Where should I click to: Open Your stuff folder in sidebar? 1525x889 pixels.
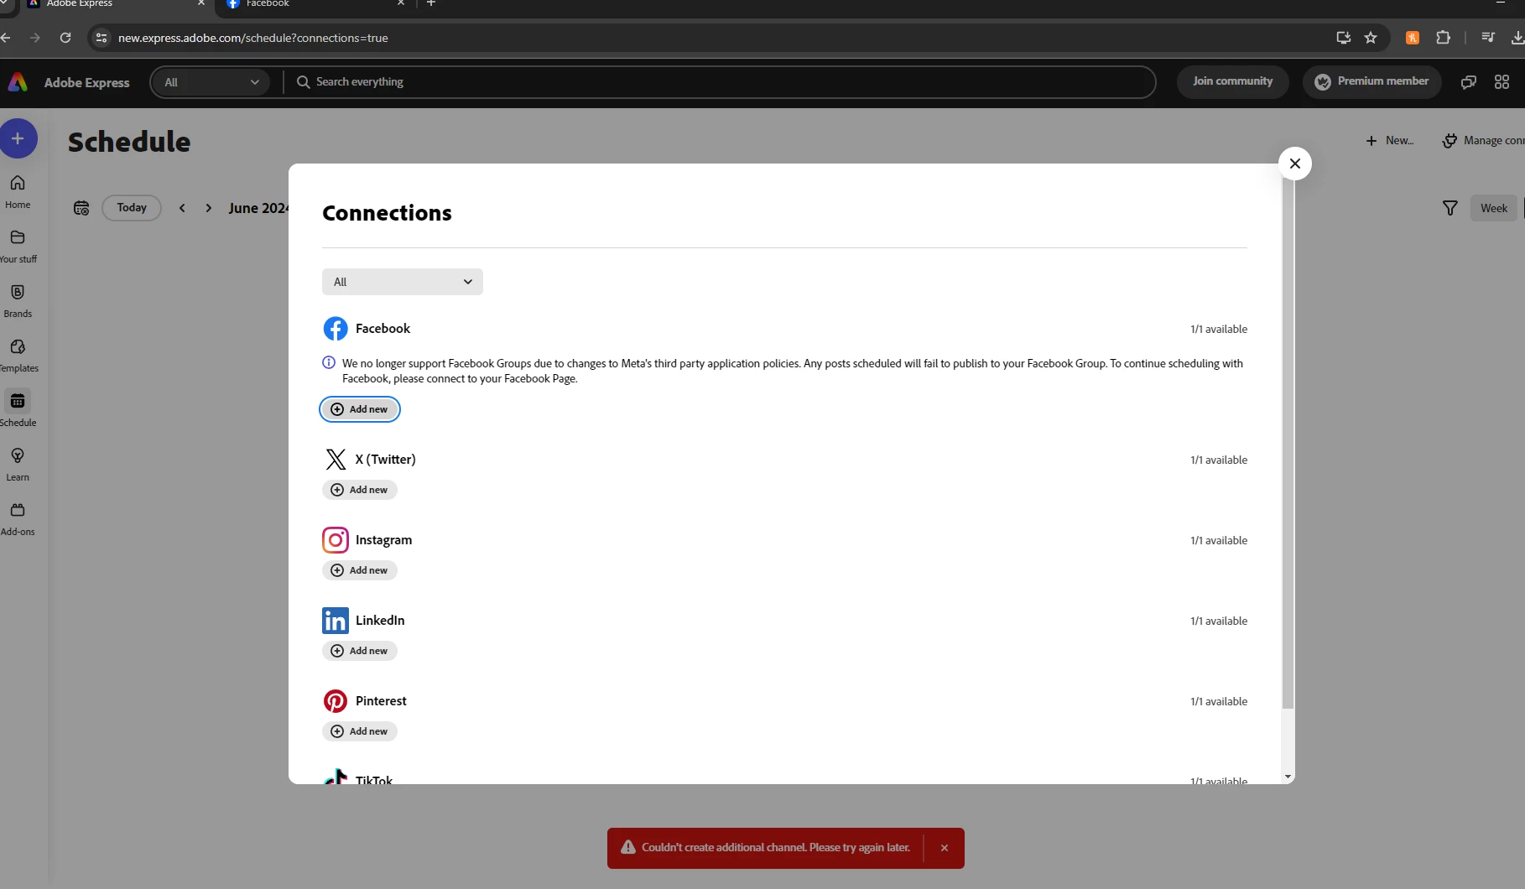click(x=18, y=247)
